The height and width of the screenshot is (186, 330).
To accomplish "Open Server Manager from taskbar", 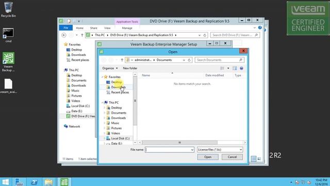I will tap(19, 182).
